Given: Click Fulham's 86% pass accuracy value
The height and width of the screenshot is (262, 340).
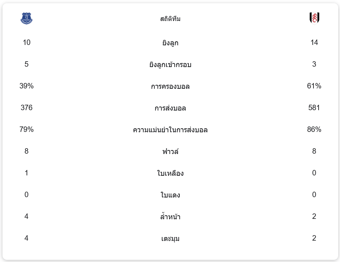Looking at the screenshot, I should pos(314,129).
